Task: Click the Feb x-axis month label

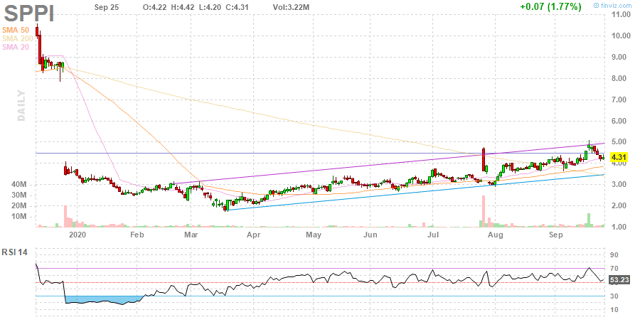Action: coord(137,235)
